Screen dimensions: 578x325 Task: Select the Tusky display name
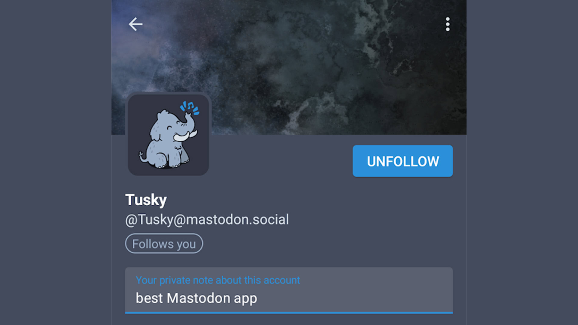pyautogui.click(x=146, y=200)
